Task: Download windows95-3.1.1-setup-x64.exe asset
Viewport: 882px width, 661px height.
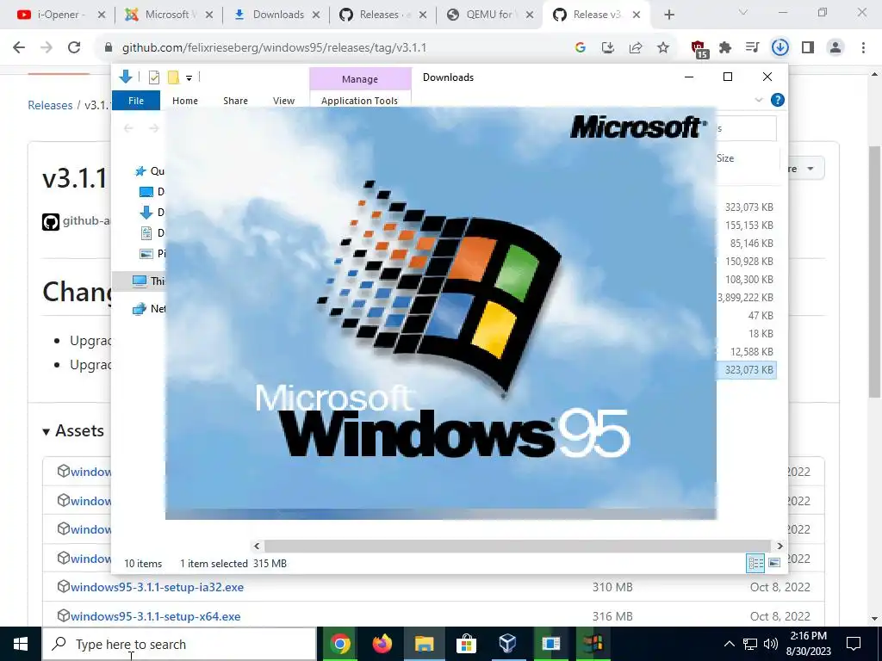Action: (155, 616)
